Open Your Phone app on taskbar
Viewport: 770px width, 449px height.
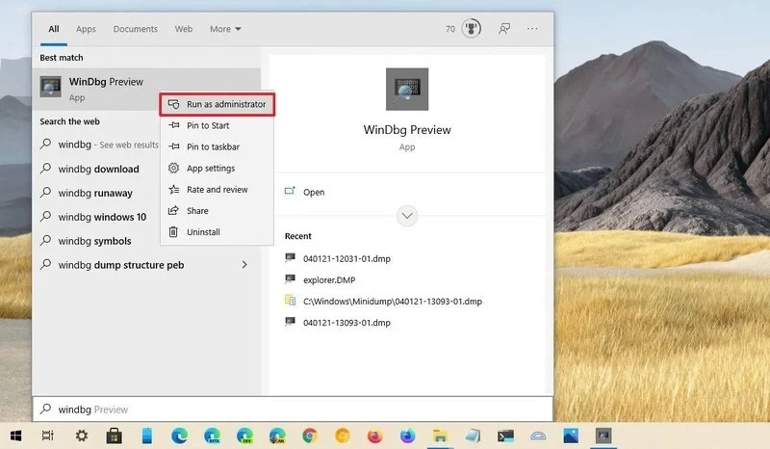pyautogui.click(x=147, y=436)
